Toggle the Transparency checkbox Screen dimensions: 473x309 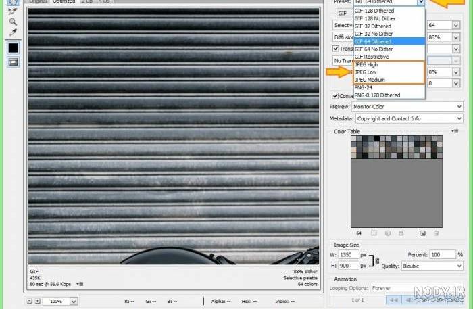click(x=335, y=49)
